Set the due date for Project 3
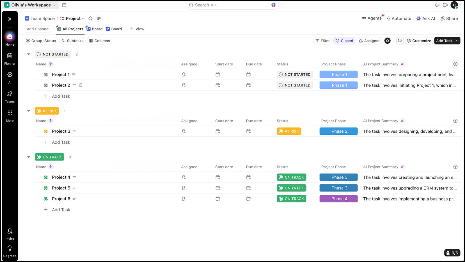 pyautogui.click(x=248, y=131)
